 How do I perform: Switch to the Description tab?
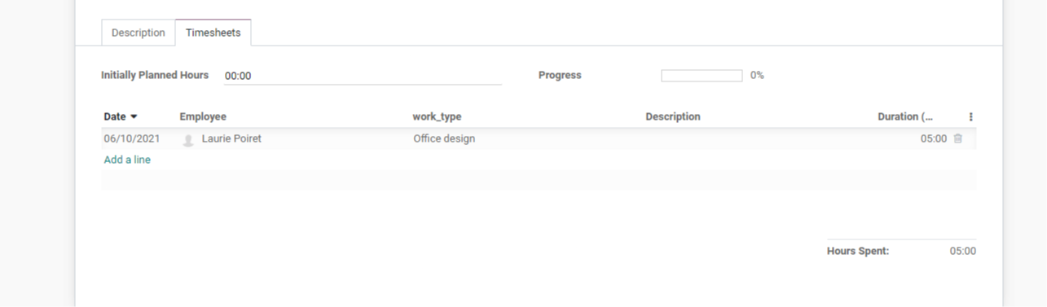[138, 33]
